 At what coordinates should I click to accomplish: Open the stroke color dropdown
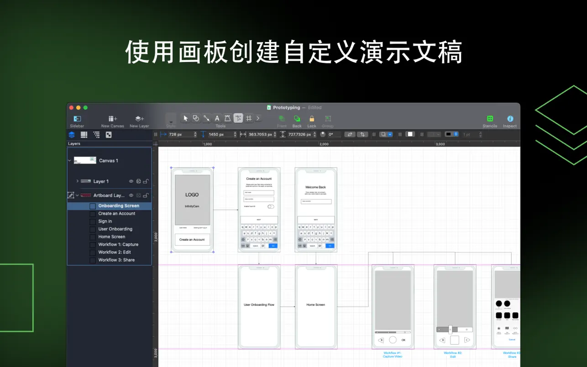point(451,135)
